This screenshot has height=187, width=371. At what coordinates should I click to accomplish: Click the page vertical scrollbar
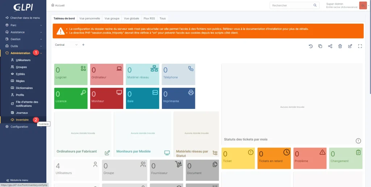coord(370,48)
